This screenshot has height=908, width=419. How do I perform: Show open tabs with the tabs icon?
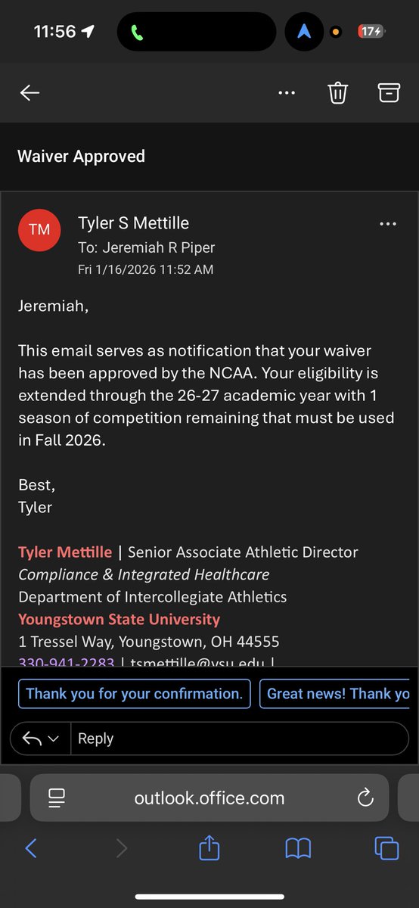(386, 848)
